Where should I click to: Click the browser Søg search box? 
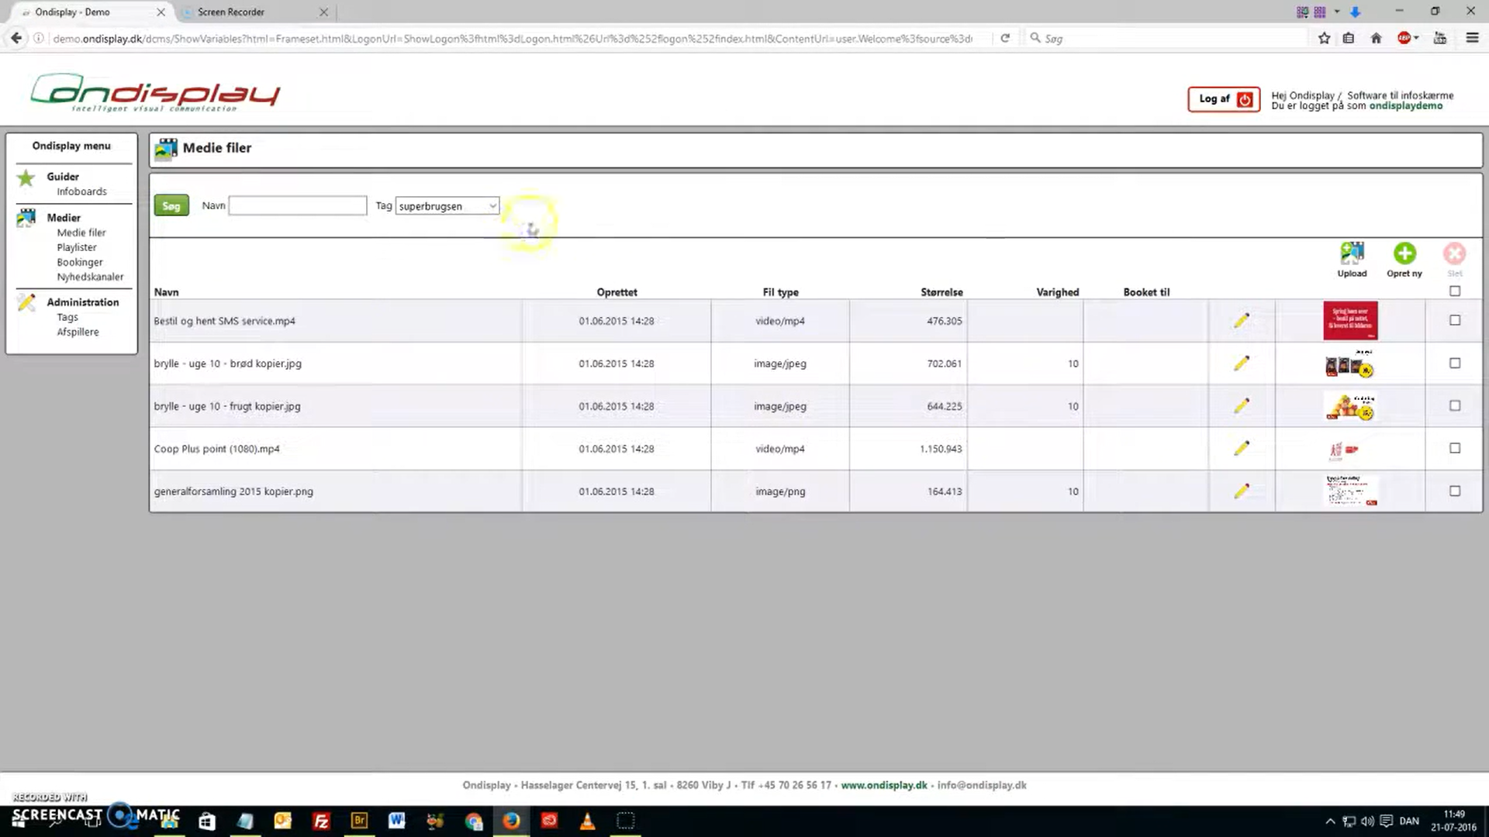point(1167,38)
